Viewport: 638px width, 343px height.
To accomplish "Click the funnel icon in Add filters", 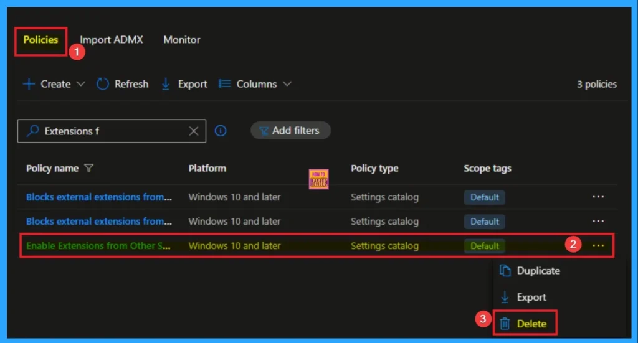I will tap(264, 131).
